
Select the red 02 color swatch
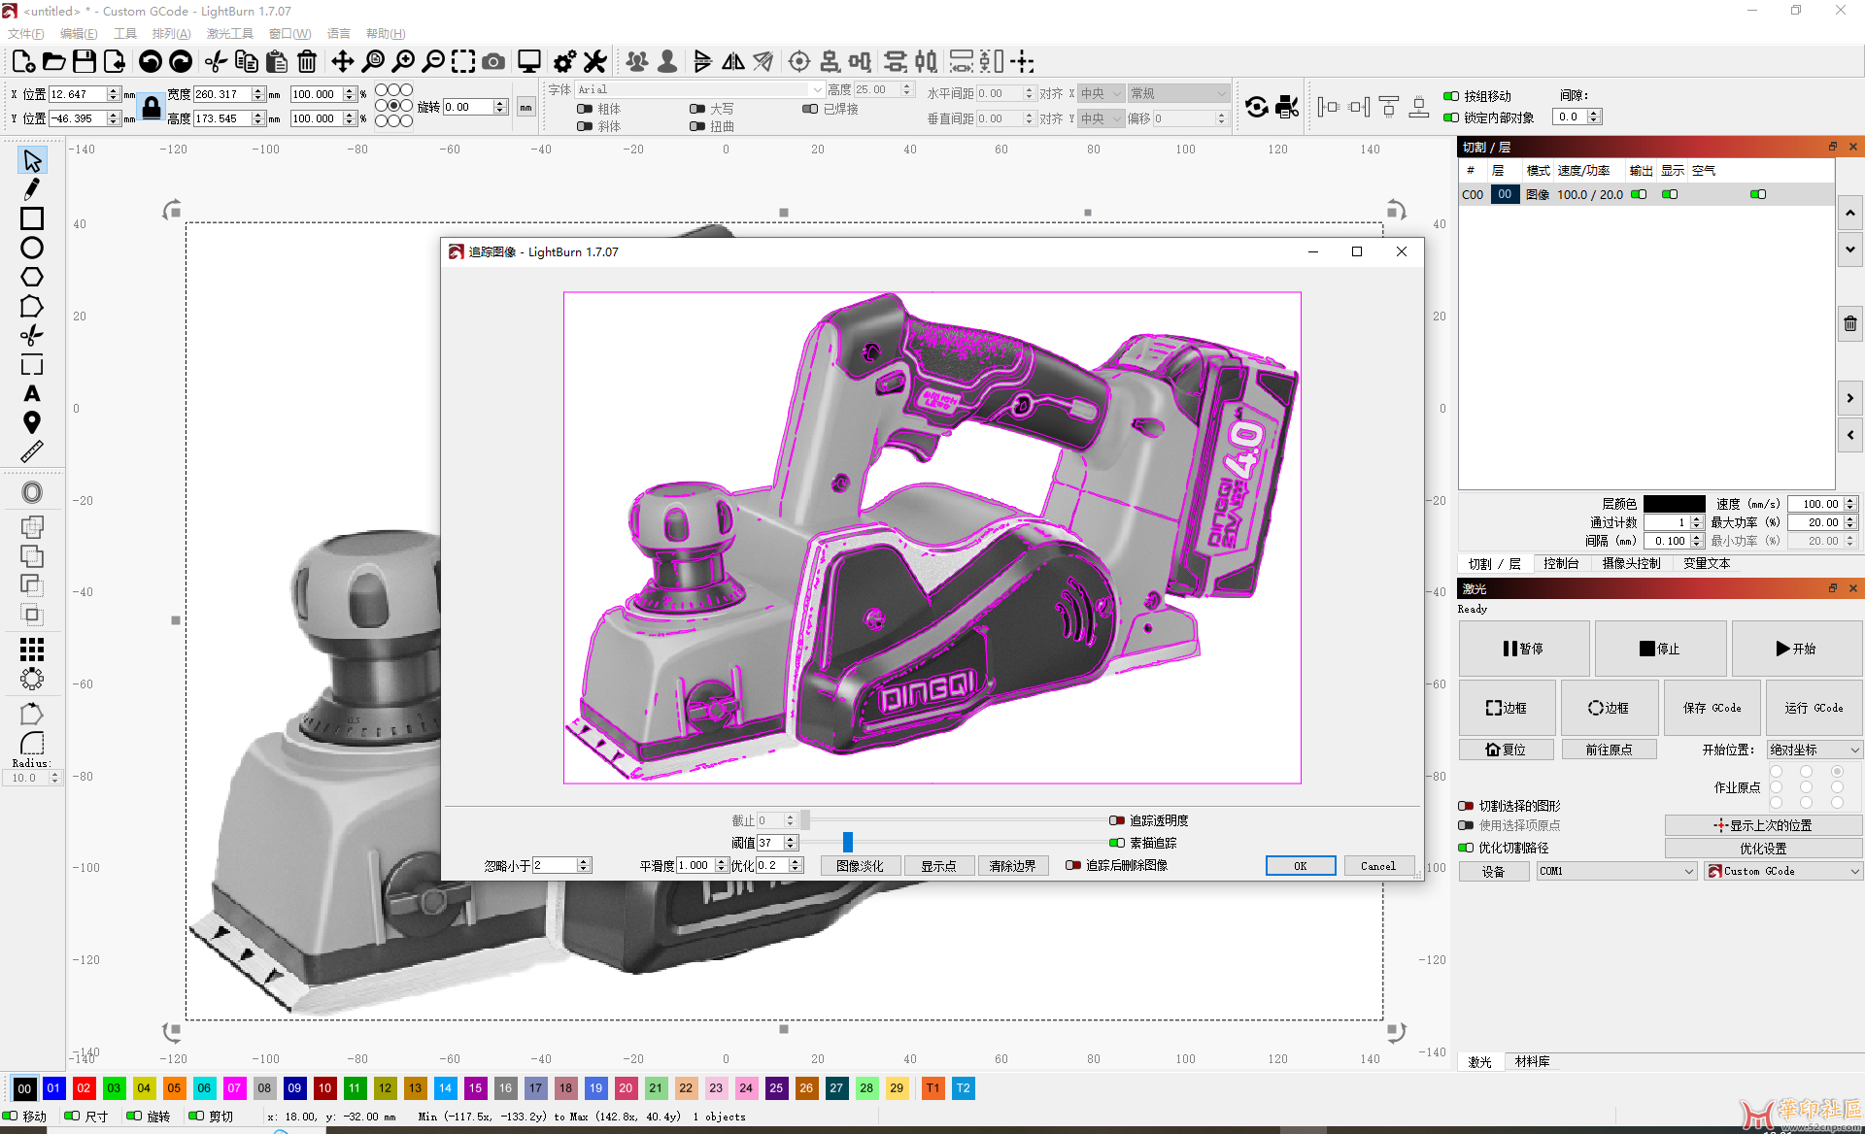pos(84,1088)
